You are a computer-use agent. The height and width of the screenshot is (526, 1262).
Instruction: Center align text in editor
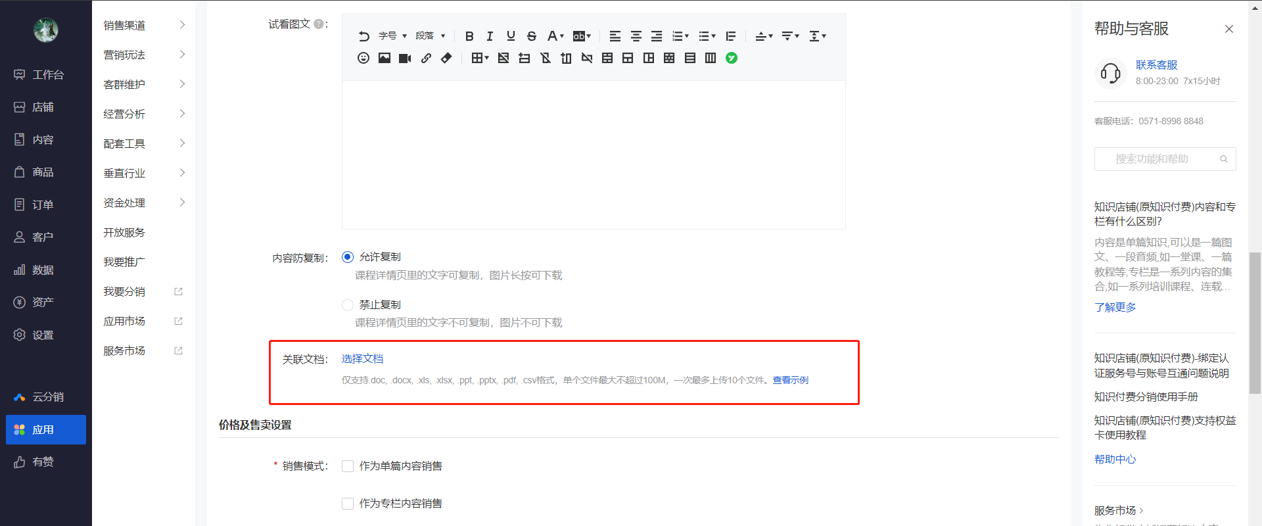636,36
